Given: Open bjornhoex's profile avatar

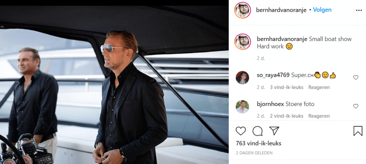Looking at the screenshot, I should (242, 106).
